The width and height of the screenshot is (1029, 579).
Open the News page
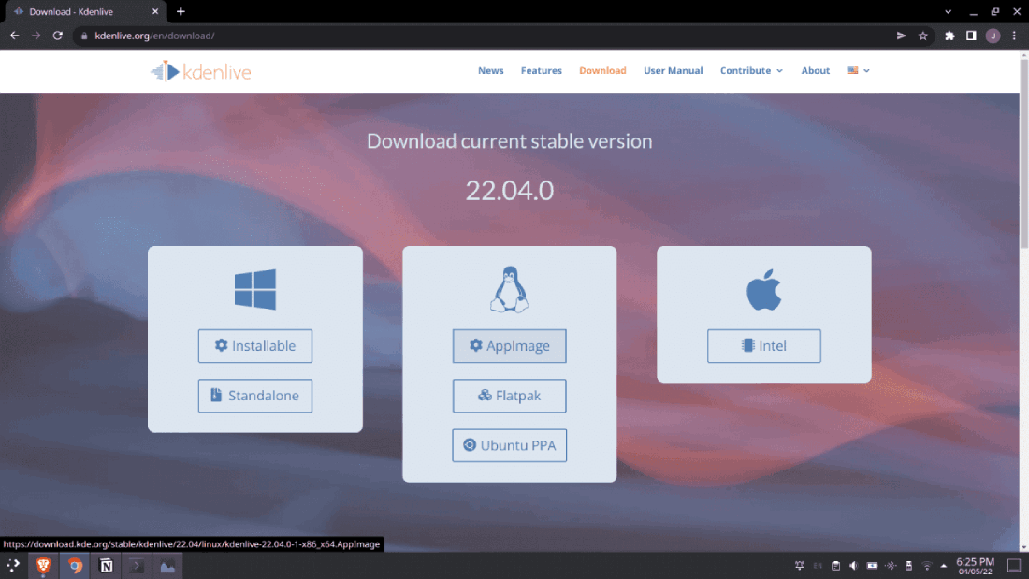(490, 70)
